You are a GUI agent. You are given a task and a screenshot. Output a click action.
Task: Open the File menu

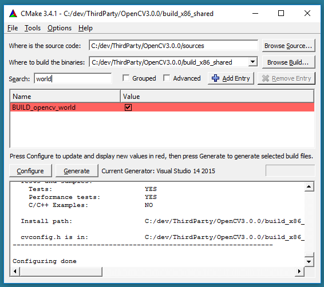(13, 28)
